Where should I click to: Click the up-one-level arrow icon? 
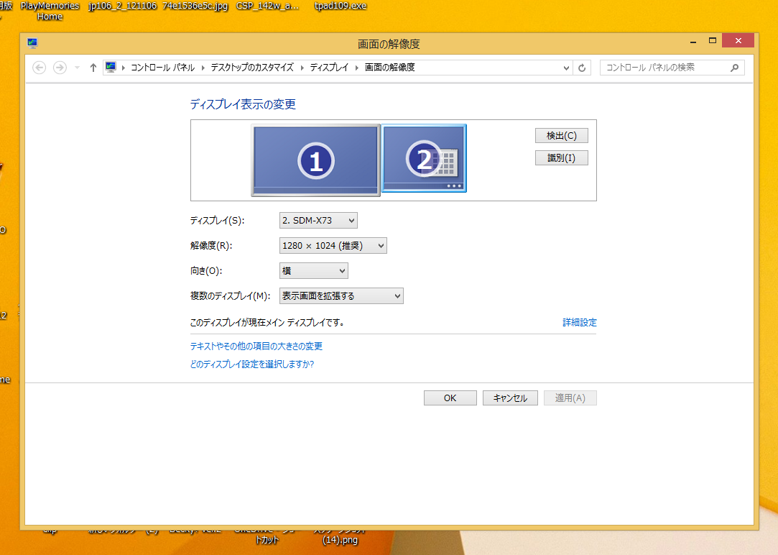click(x=93, y=68)
